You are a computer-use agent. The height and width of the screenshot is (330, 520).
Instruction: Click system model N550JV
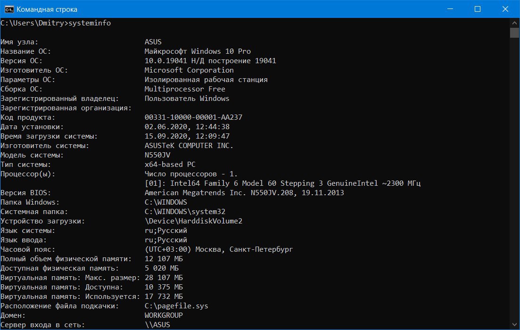click(157, 155)
